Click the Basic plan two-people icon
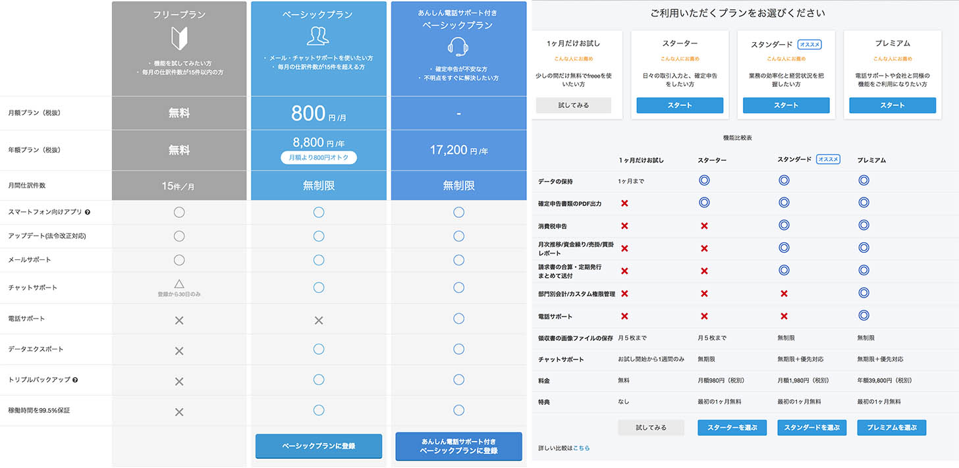Viewport: 959px width, 468px height. click(318, 36)
